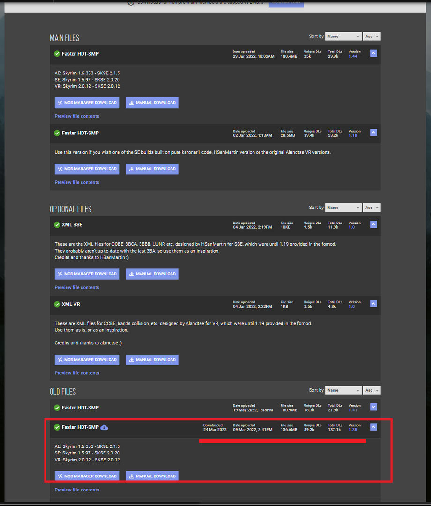Screen dimensions: 431x506
Task: Open Old Files sort by Name dropdown
Action: (x=343, y=390)
